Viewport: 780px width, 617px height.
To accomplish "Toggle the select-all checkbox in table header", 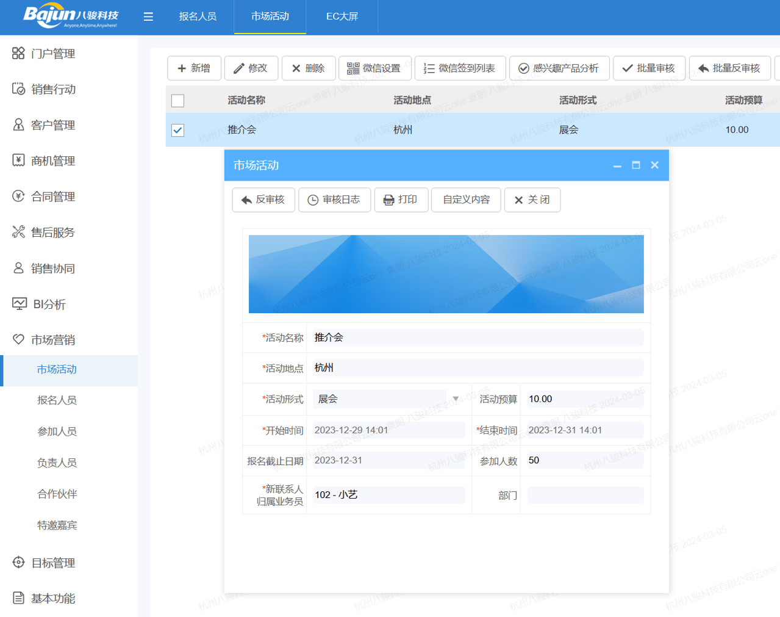I will (177, 100).
